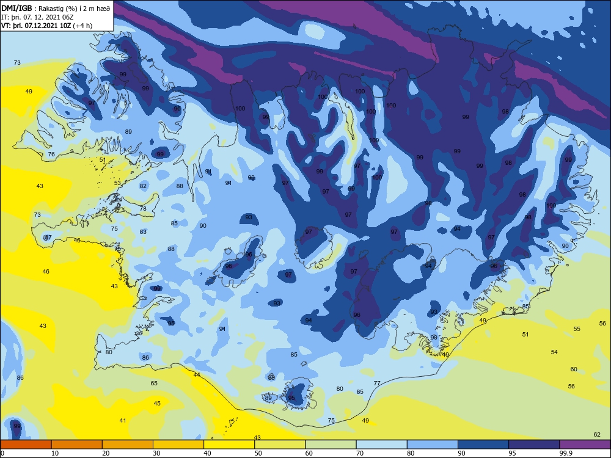Click the legend tick label '30'
Screen dimensions: 611x458
pos(156,453)
